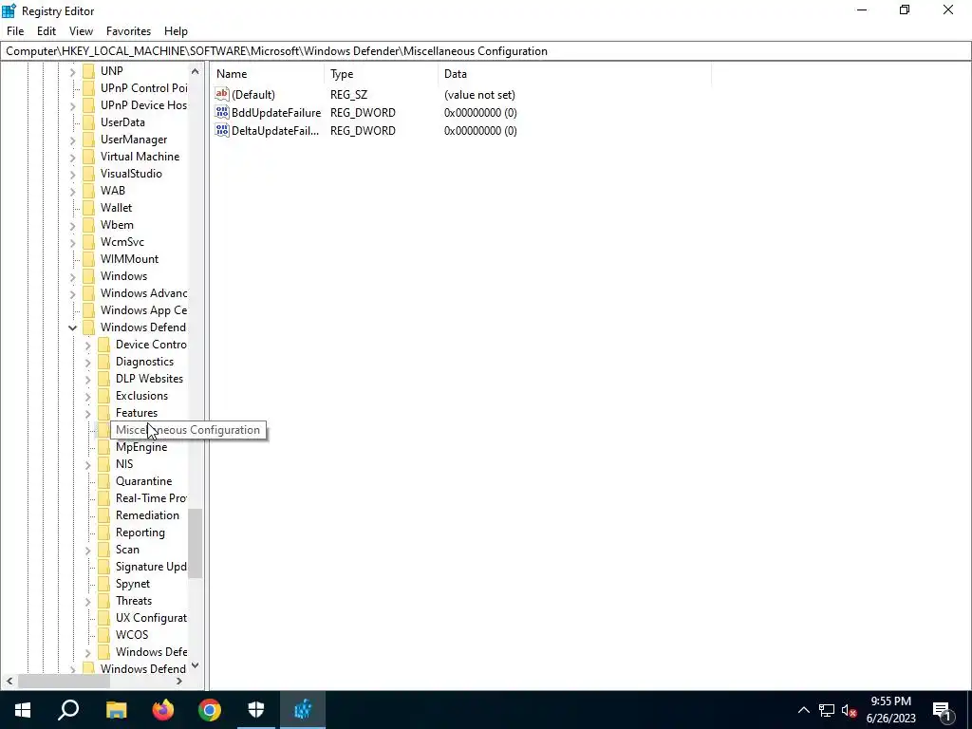Open the Edit menu
Screen dimensions: 972x729
tap(47, 31)
